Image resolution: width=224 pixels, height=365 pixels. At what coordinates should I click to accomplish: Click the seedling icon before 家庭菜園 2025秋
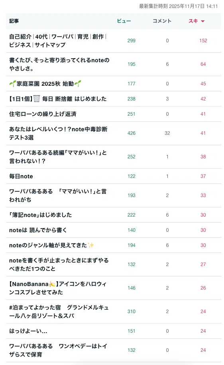13,83
